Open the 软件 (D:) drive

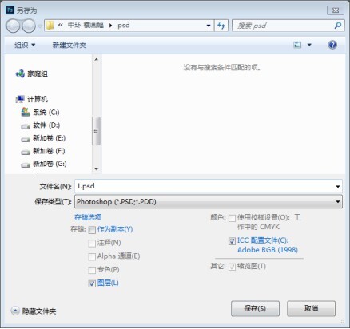click(x=40, y=125)
